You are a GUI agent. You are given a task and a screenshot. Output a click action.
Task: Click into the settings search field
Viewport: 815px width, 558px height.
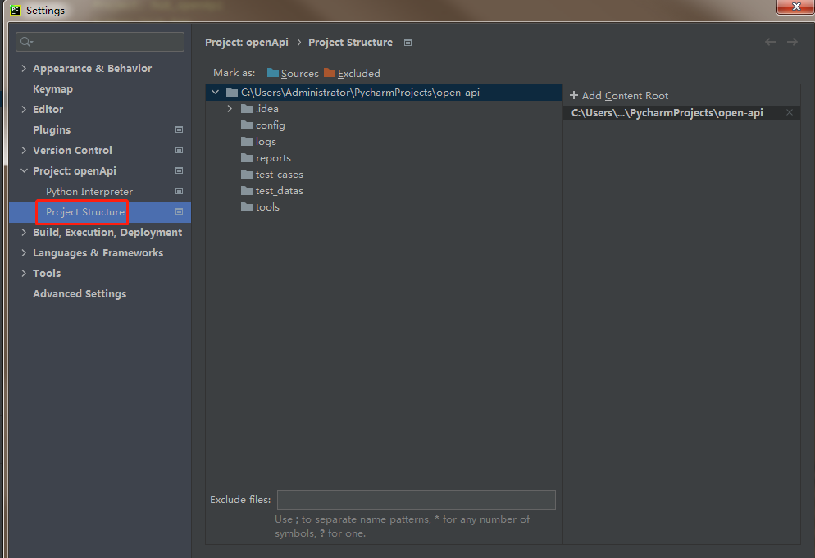pyautogui.click(x=100, y=42)
